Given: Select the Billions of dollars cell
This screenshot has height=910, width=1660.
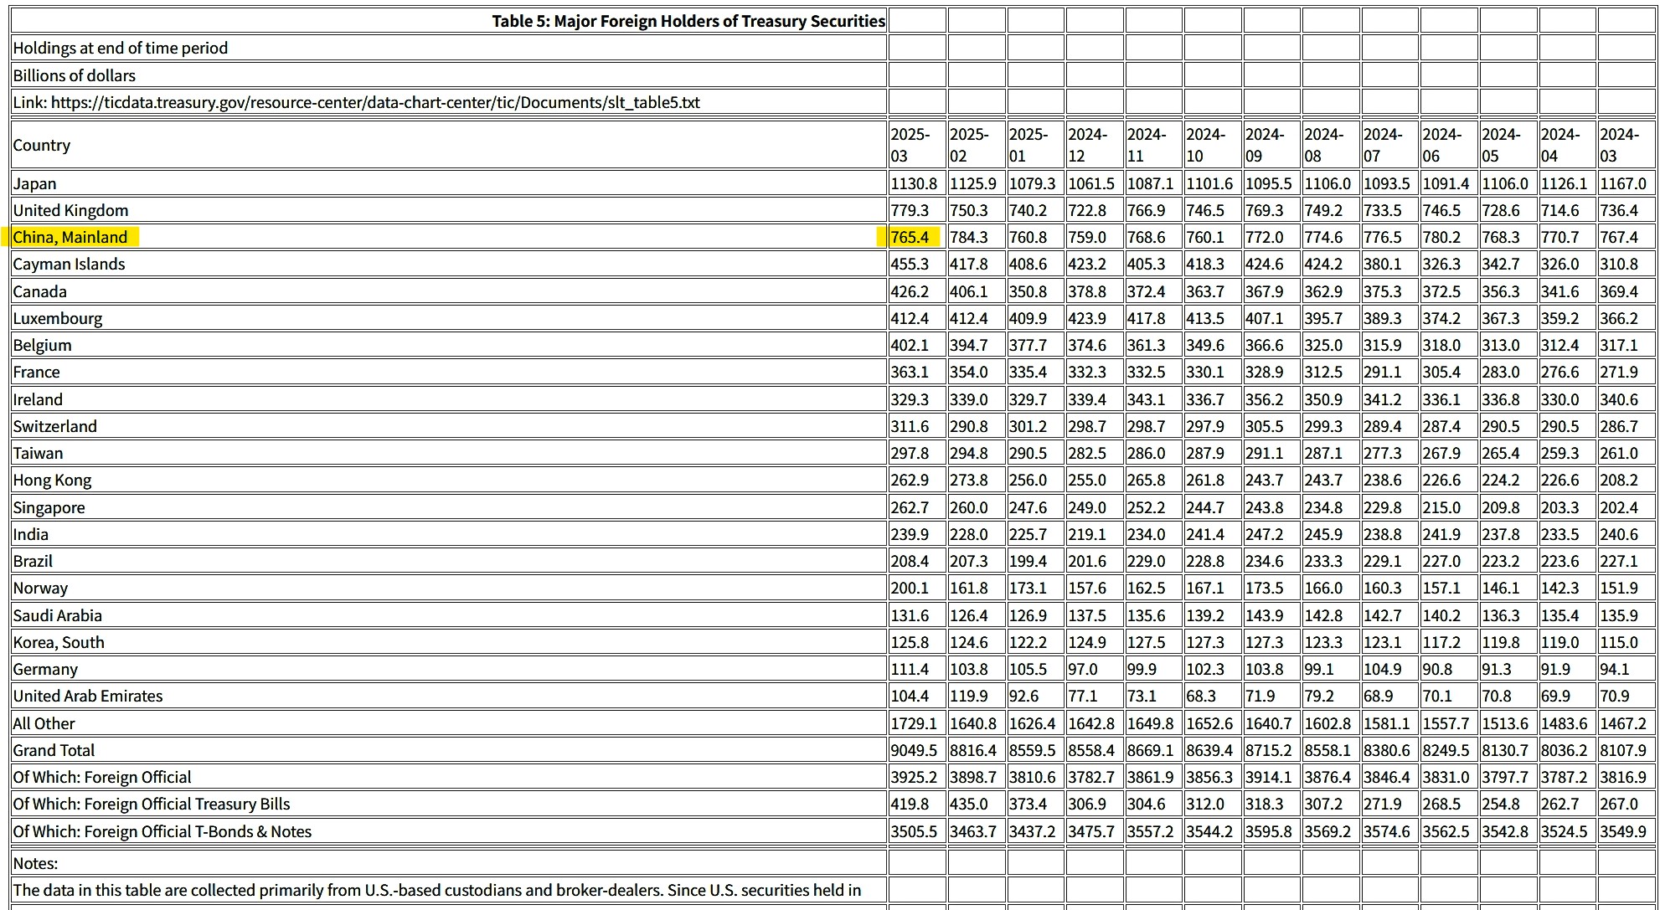Looking at the screenshot, I should click(74, 75).
